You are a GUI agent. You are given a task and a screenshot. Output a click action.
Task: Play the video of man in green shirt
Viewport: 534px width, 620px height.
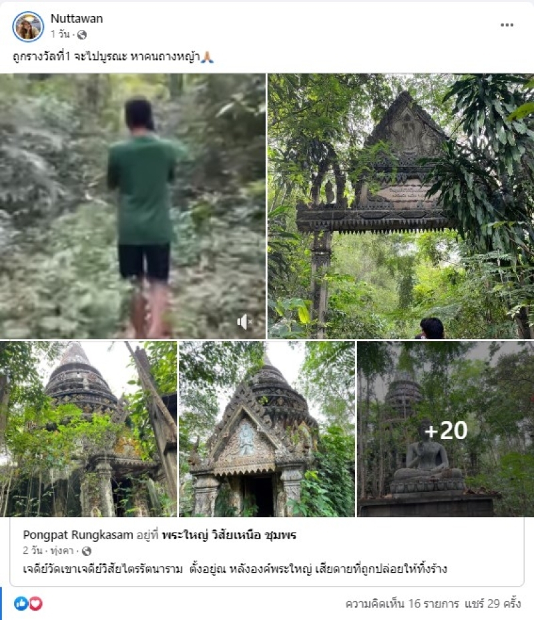tap(133, 206)
